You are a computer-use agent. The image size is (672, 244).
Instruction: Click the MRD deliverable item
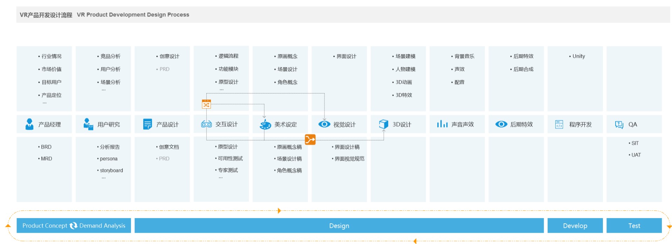click(x=45, y=158)
